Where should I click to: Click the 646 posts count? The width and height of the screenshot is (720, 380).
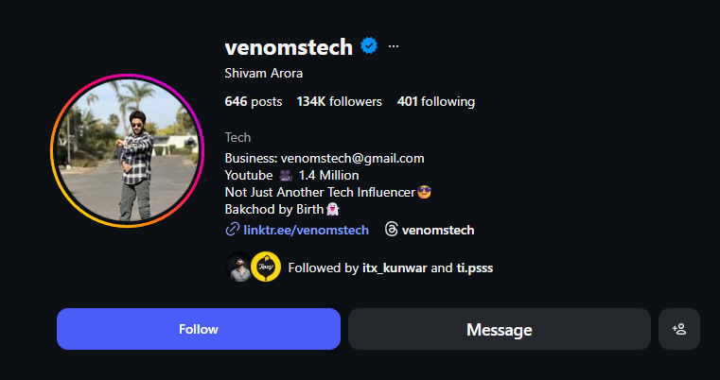tap(254, 101)
